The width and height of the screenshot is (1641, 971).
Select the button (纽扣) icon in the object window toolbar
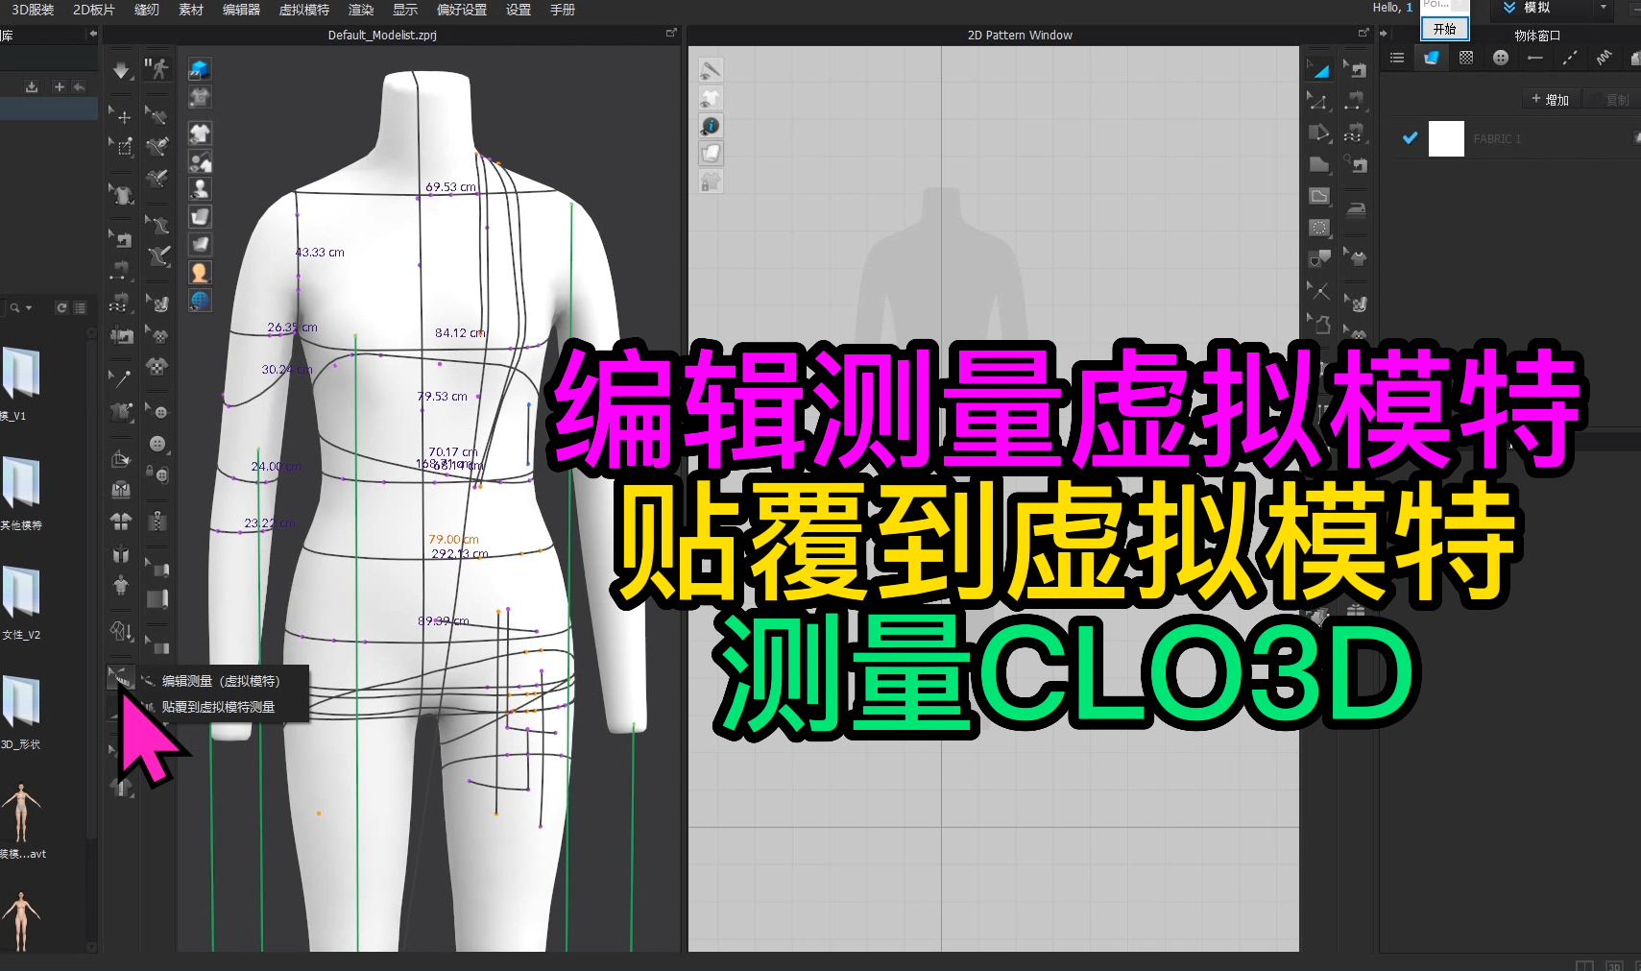click(x=1499, y=57)
